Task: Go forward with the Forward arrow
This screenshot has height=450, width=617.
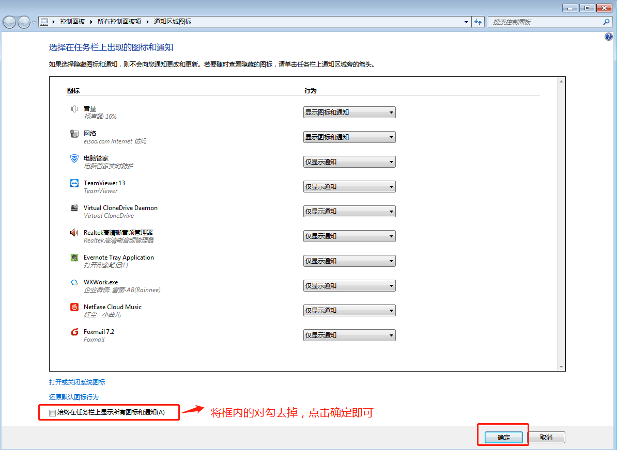Action: point(24,22)
